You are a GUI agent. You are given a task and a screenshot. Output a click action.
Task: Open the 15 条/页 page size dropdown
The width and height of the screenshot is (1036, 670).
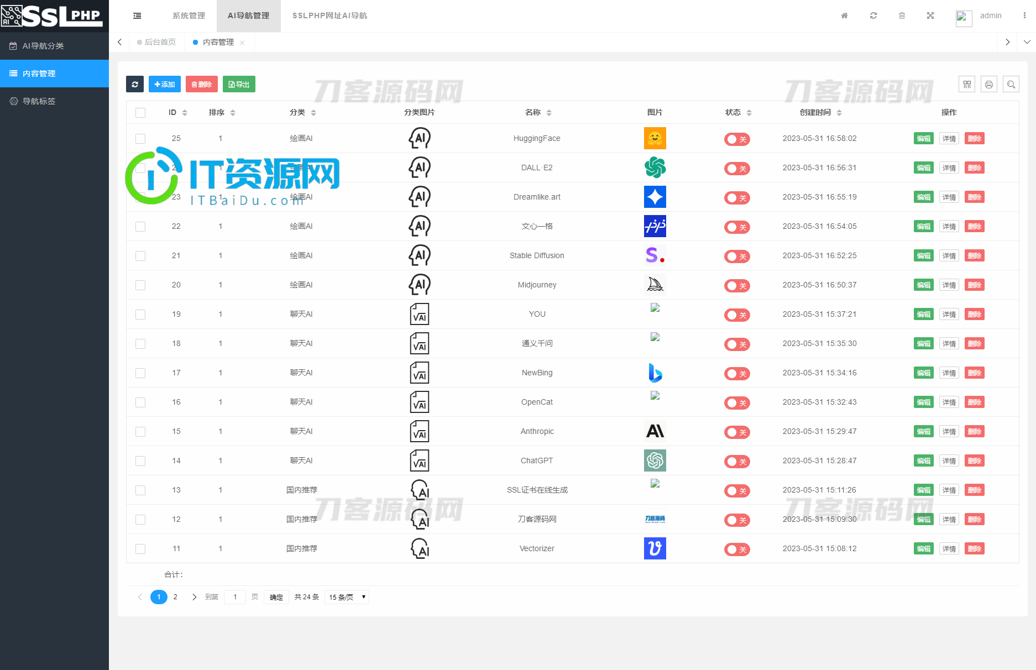(347, 597)
